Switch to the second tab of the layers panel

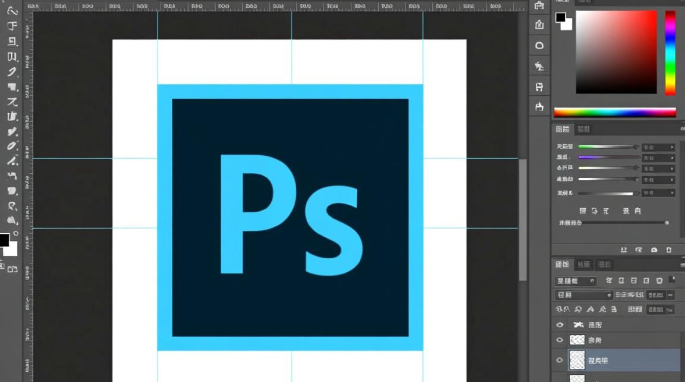tap(584, 265)
